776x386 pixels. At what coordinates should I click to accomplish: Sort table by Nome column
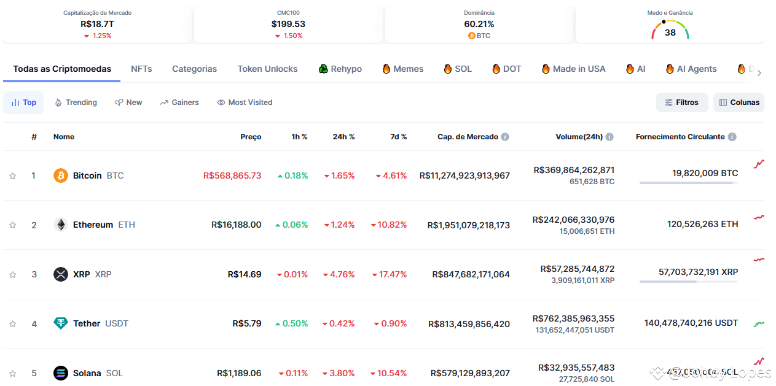64,137
